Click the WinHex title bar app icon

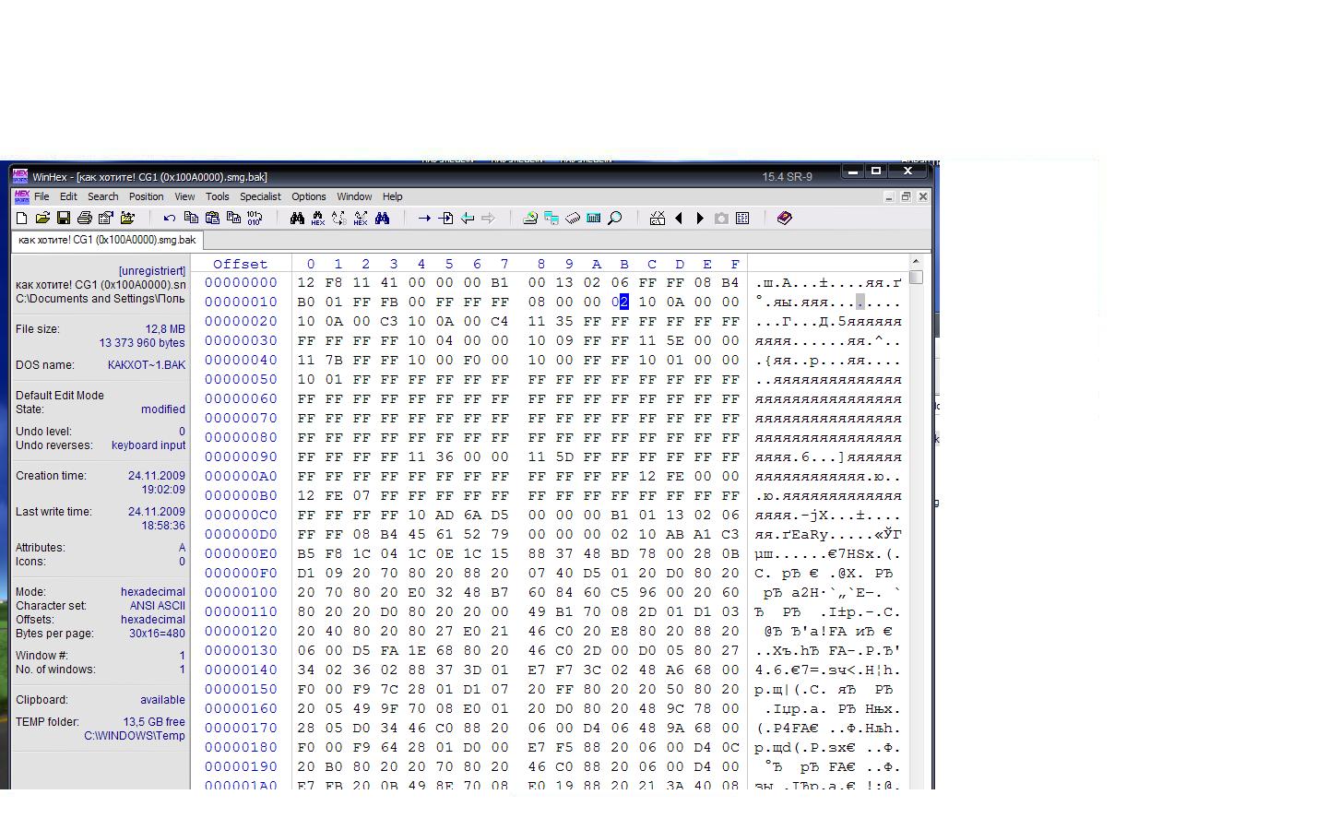(x=20, y=176)
